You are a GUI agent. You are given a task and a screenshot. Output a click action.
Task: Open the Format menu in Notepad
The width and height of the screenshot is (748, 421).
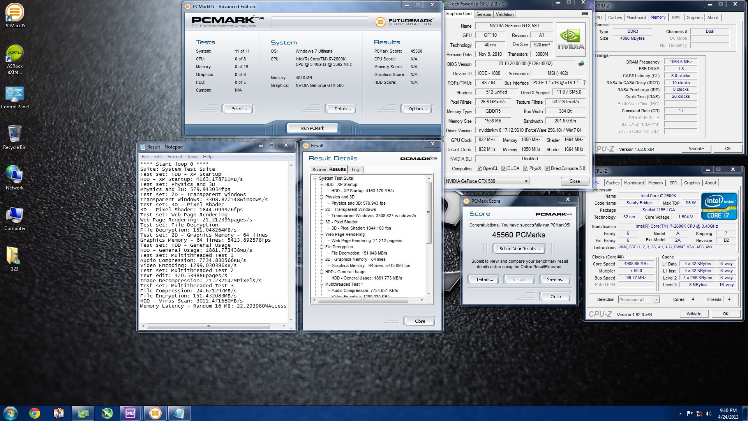175,157
